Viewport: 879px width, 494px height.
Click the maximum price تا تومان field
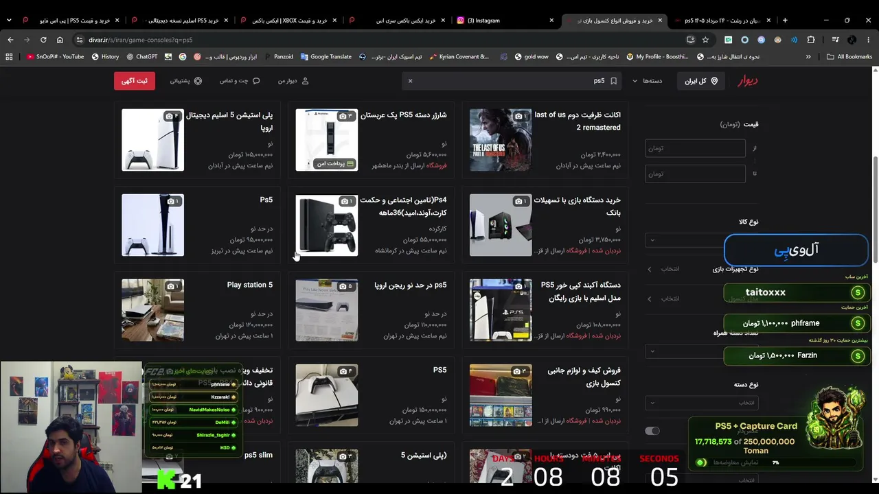pyautogui.click(x=695, y=174)
